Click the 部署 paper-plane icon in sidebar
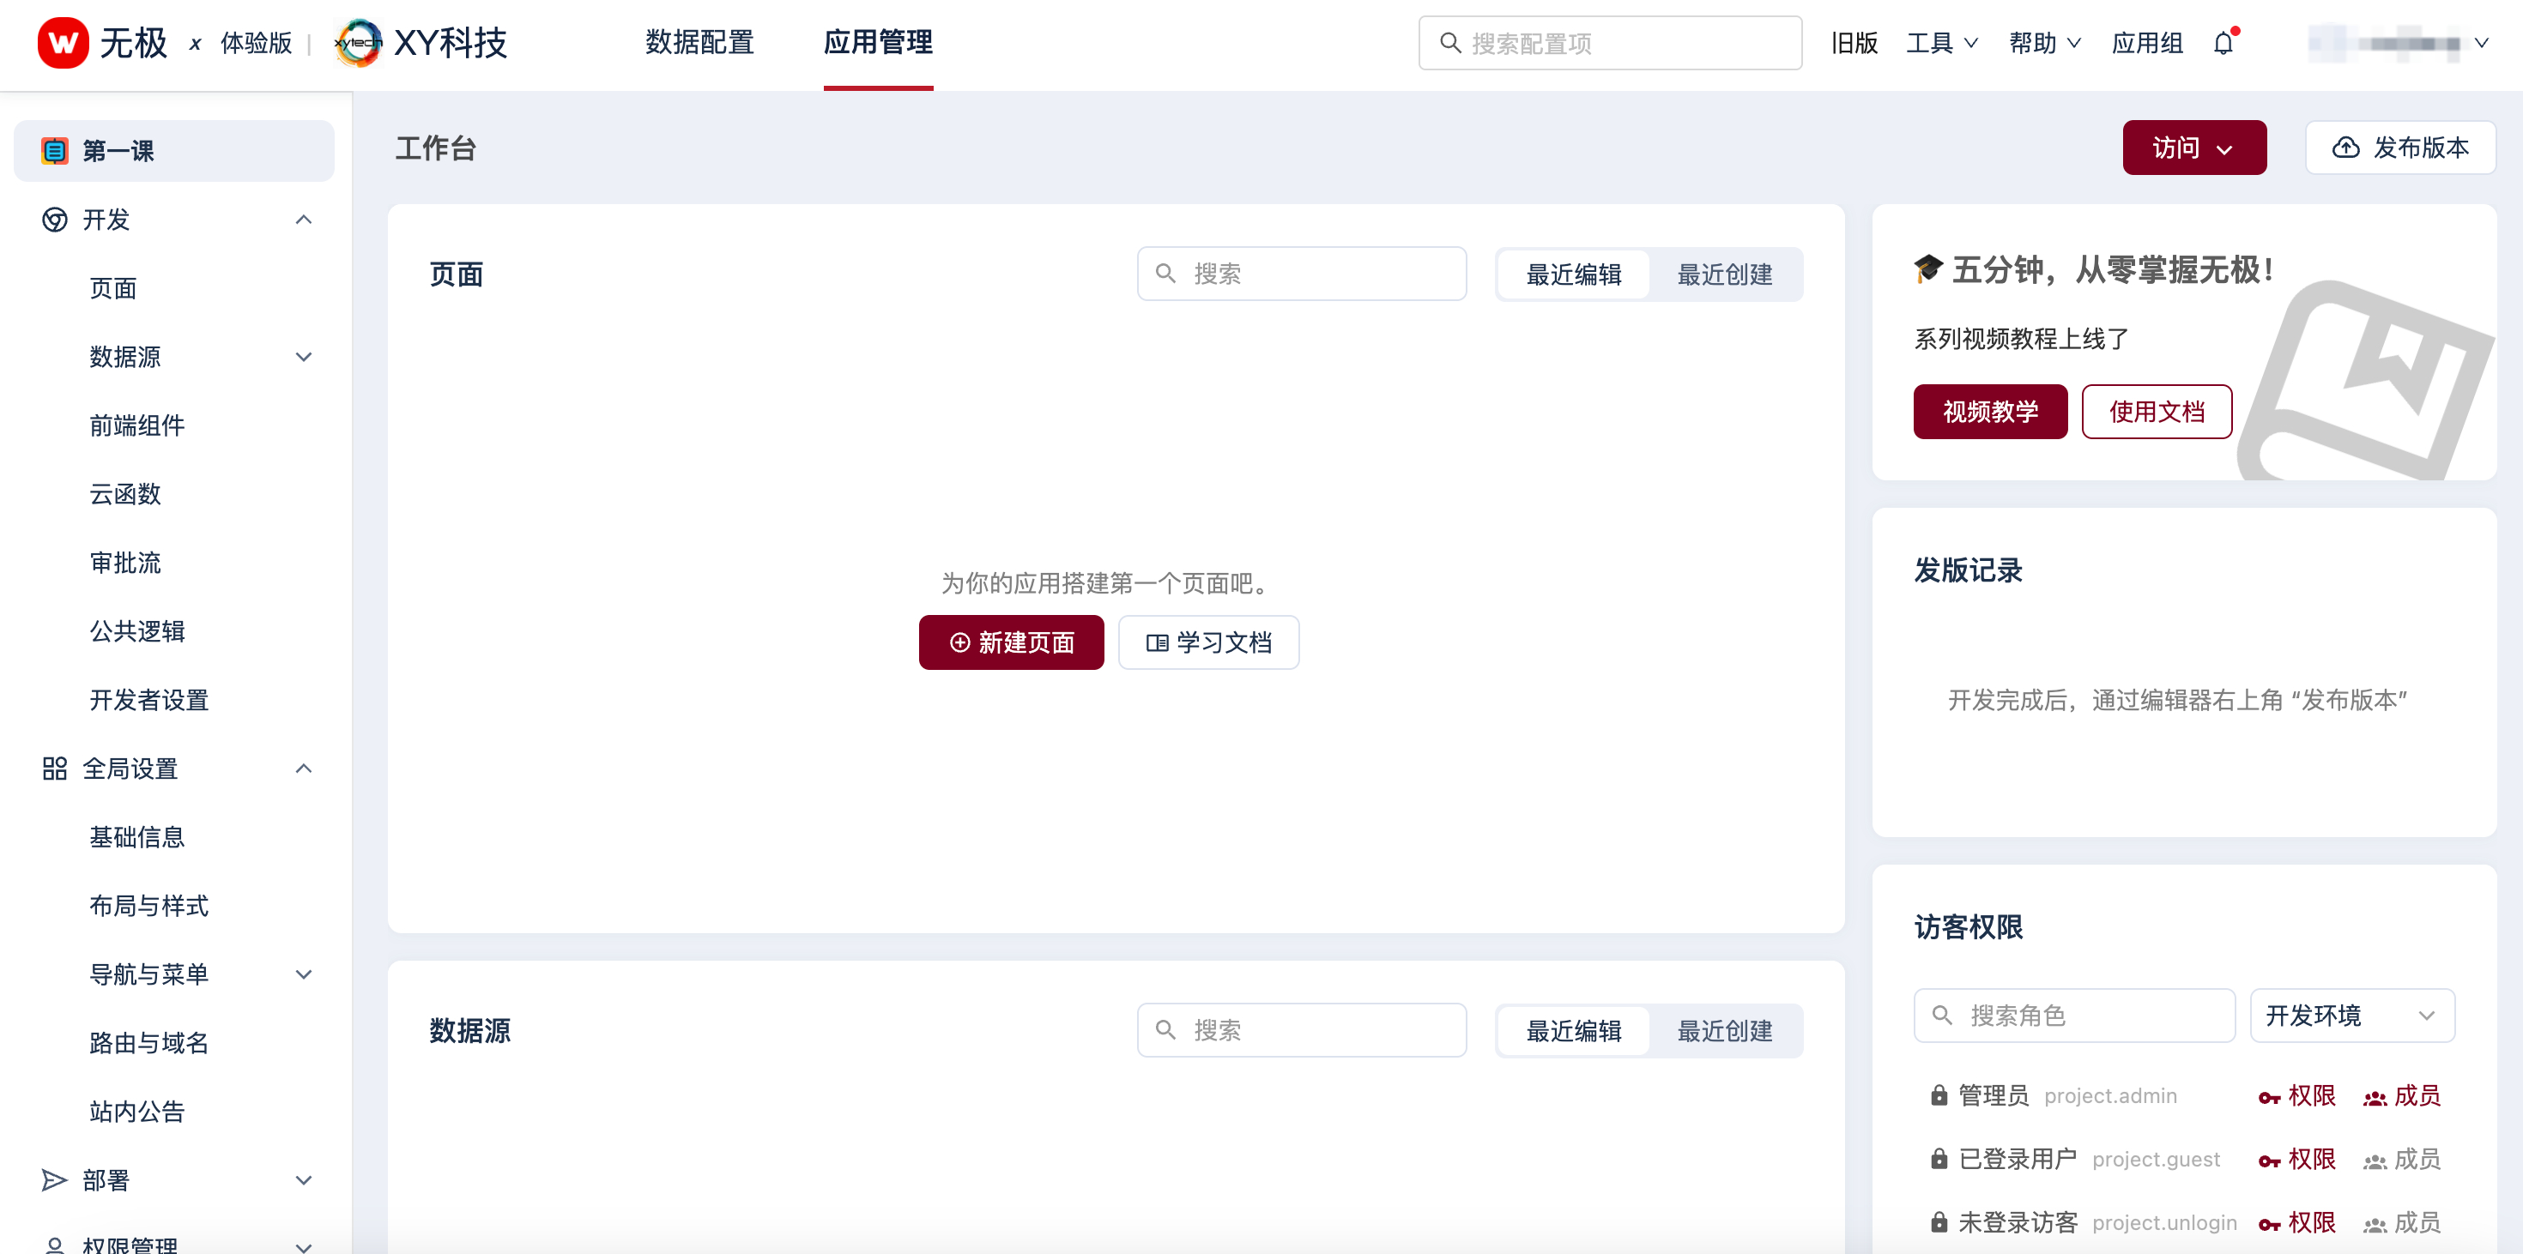 click(55, 1179)
